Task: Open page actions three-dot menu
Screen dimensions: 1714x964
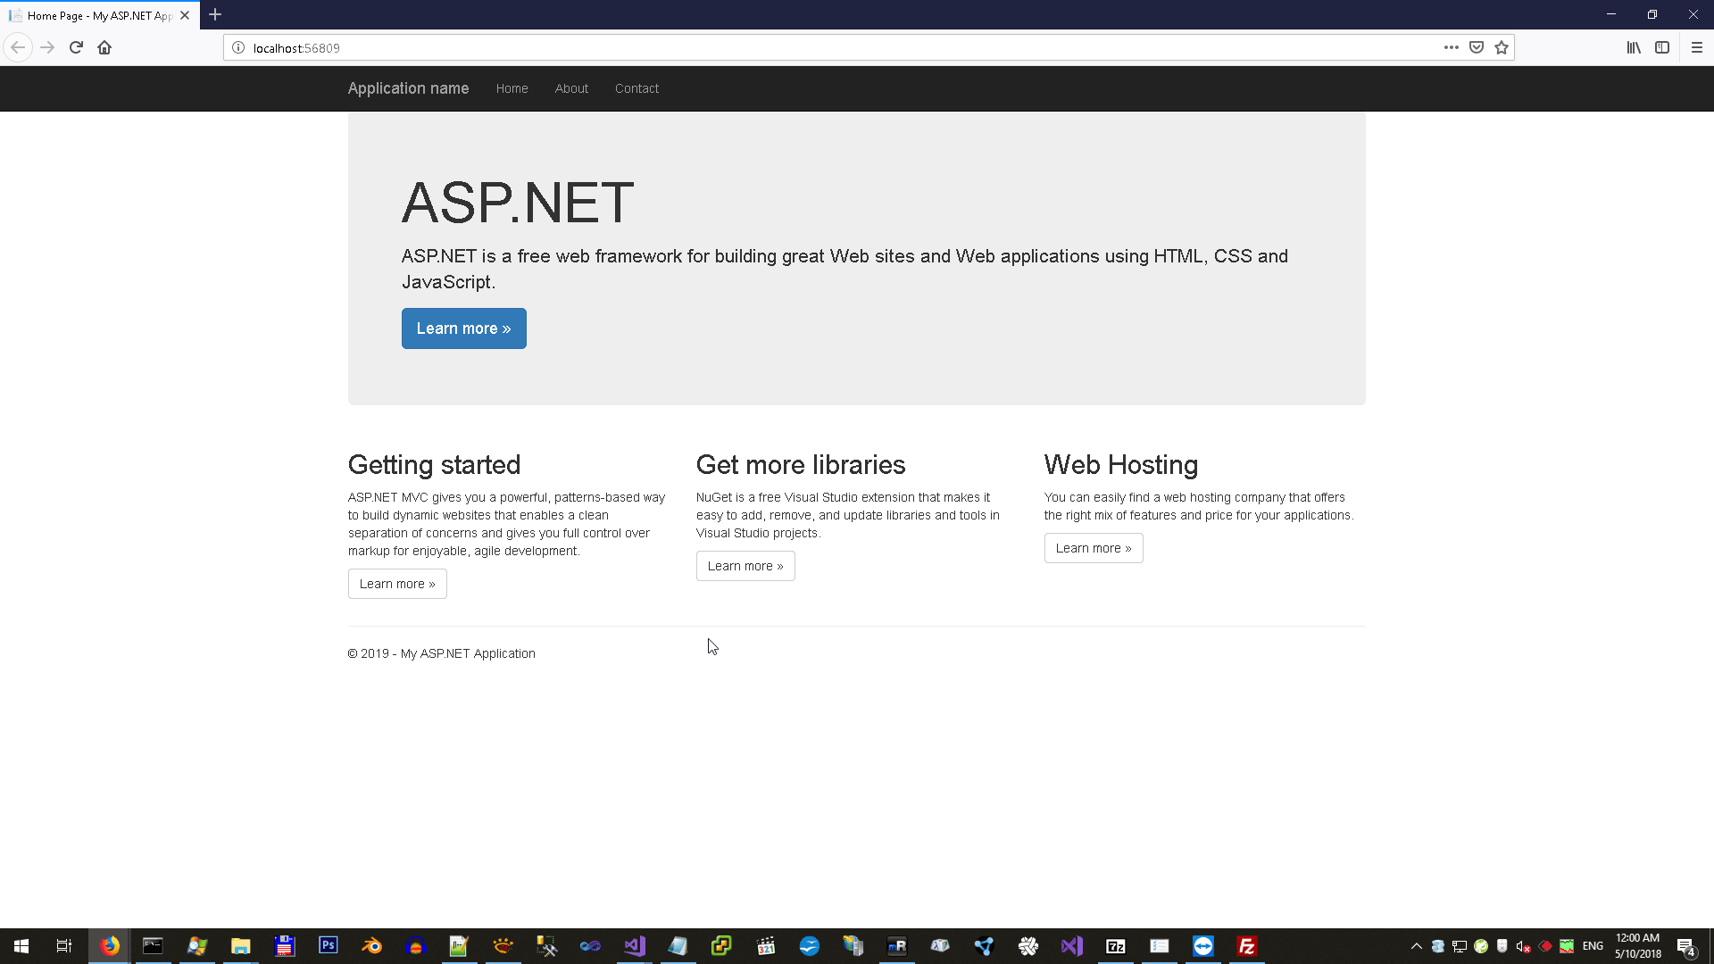Action: tap(1452, 47)
